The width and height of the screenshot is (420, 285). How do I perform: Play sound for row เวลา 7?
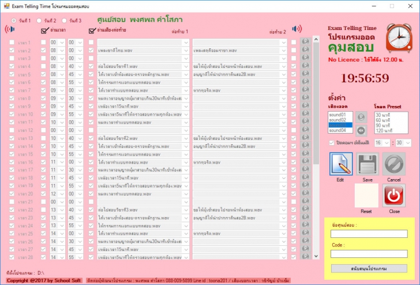(x=305, y=90)
